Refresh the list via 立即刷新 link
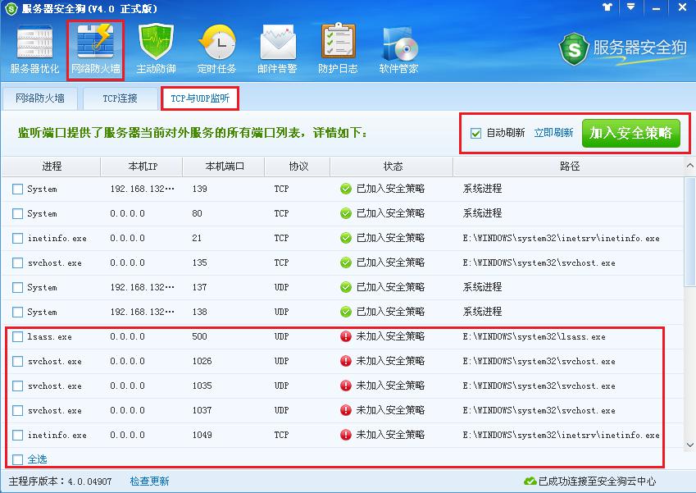This screenshot has width=696, height=493. 553,133
